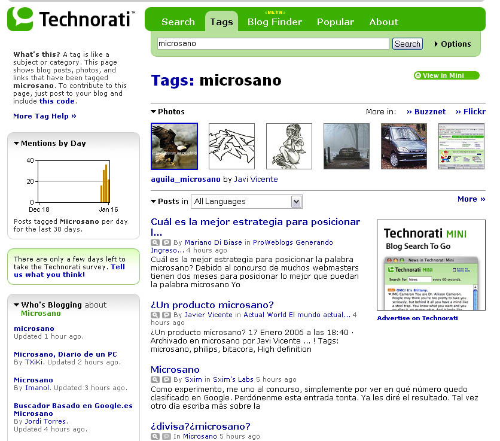Open the aguila_microsano photo link

[x=185, y=180]
